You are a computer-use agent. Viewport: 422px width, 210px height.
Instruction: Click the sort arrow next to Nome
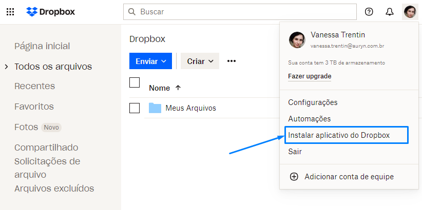tap(178, 88)
